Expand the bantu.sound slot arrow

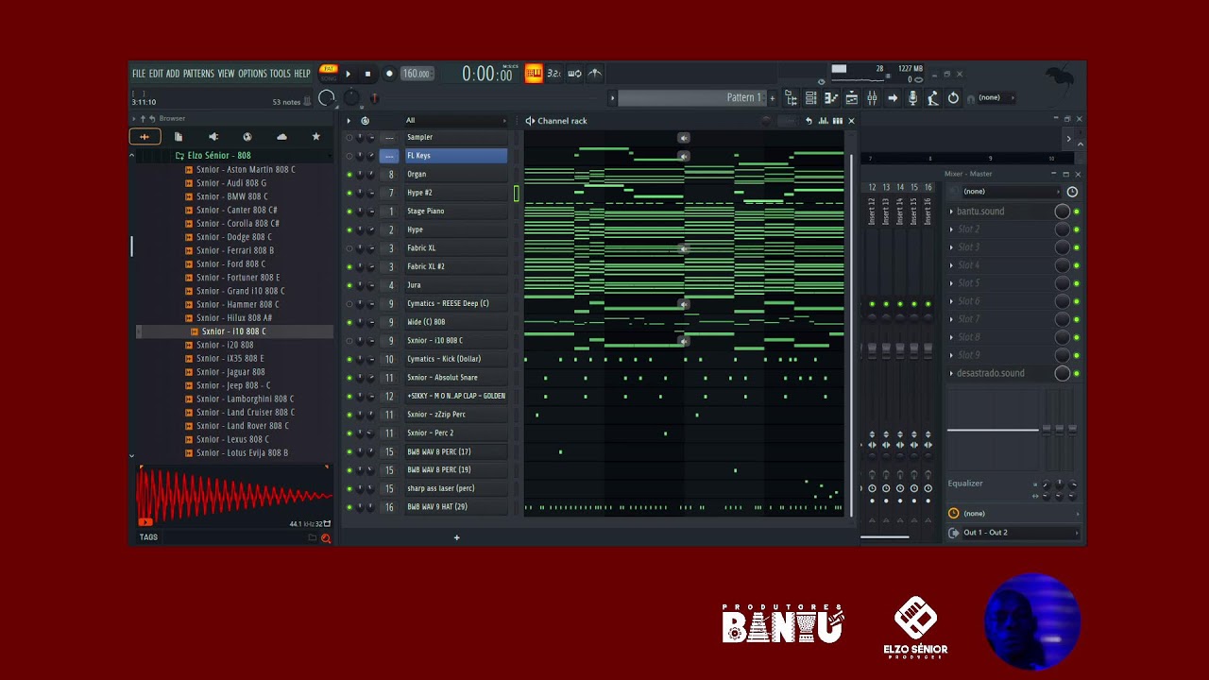click(951, 212)
